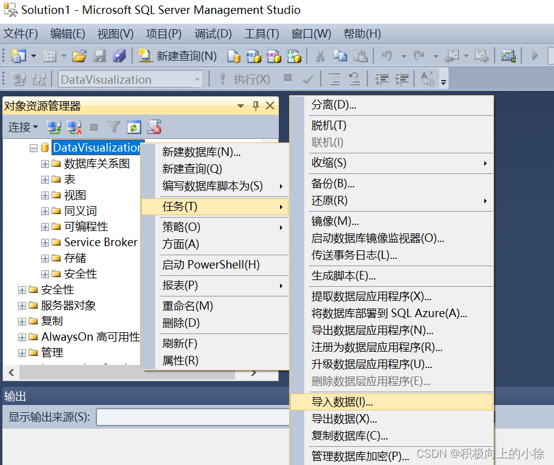Open the 连接 dropdown in Object Explorer
Viewport: 554px width, 465px height.
[23, 127]
